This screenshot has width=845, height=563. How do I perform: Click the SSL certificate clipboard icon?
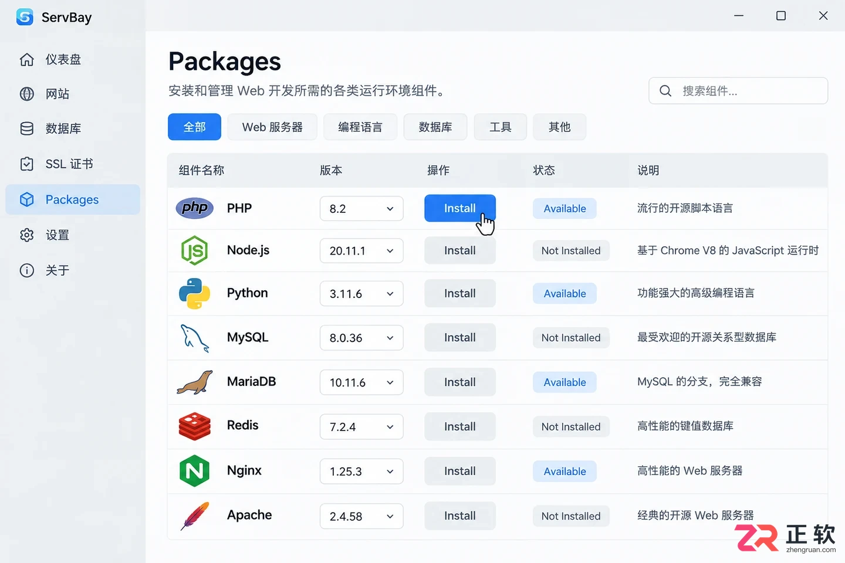tap(27, 164)
